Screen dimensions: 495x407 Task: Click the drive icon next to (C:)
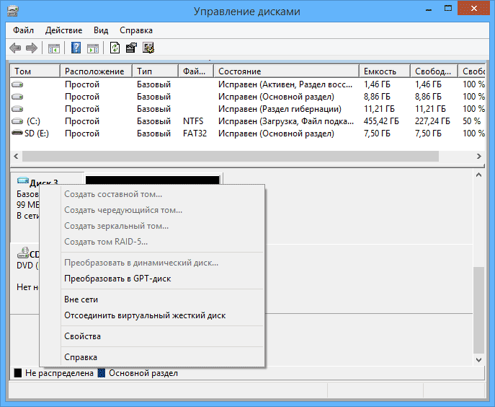click(17, 121)
